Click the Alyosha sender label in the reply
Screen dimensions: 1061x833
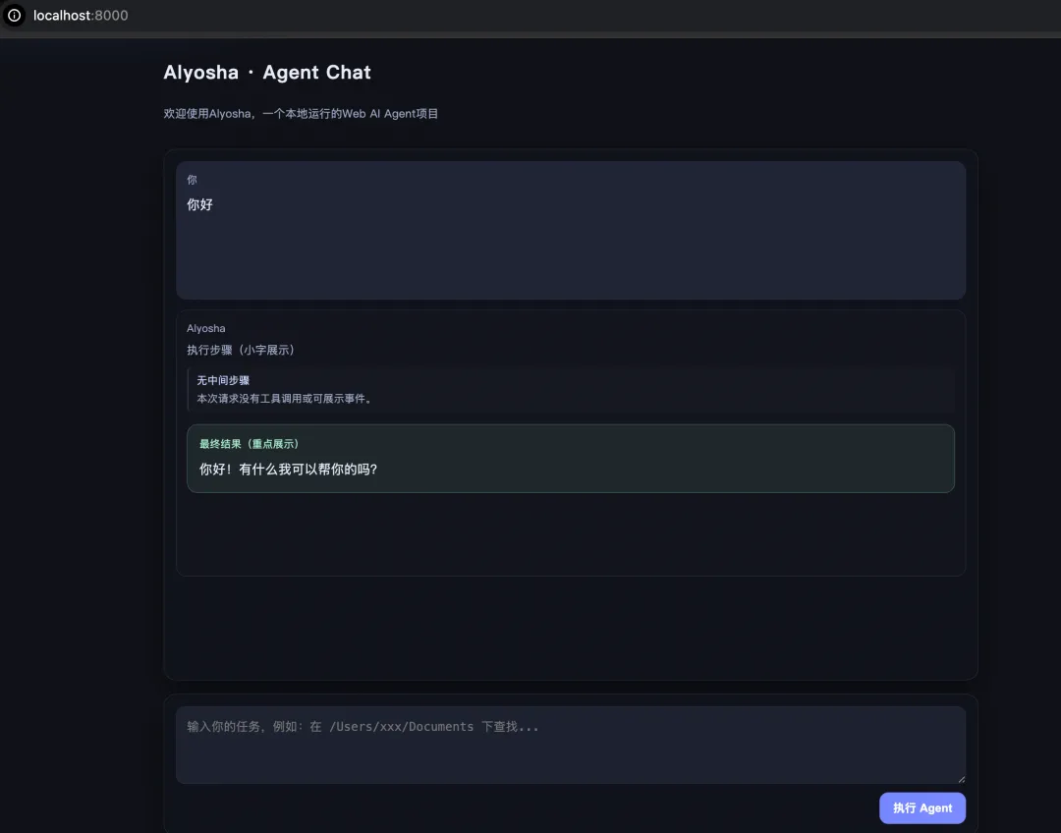point(205,328)
